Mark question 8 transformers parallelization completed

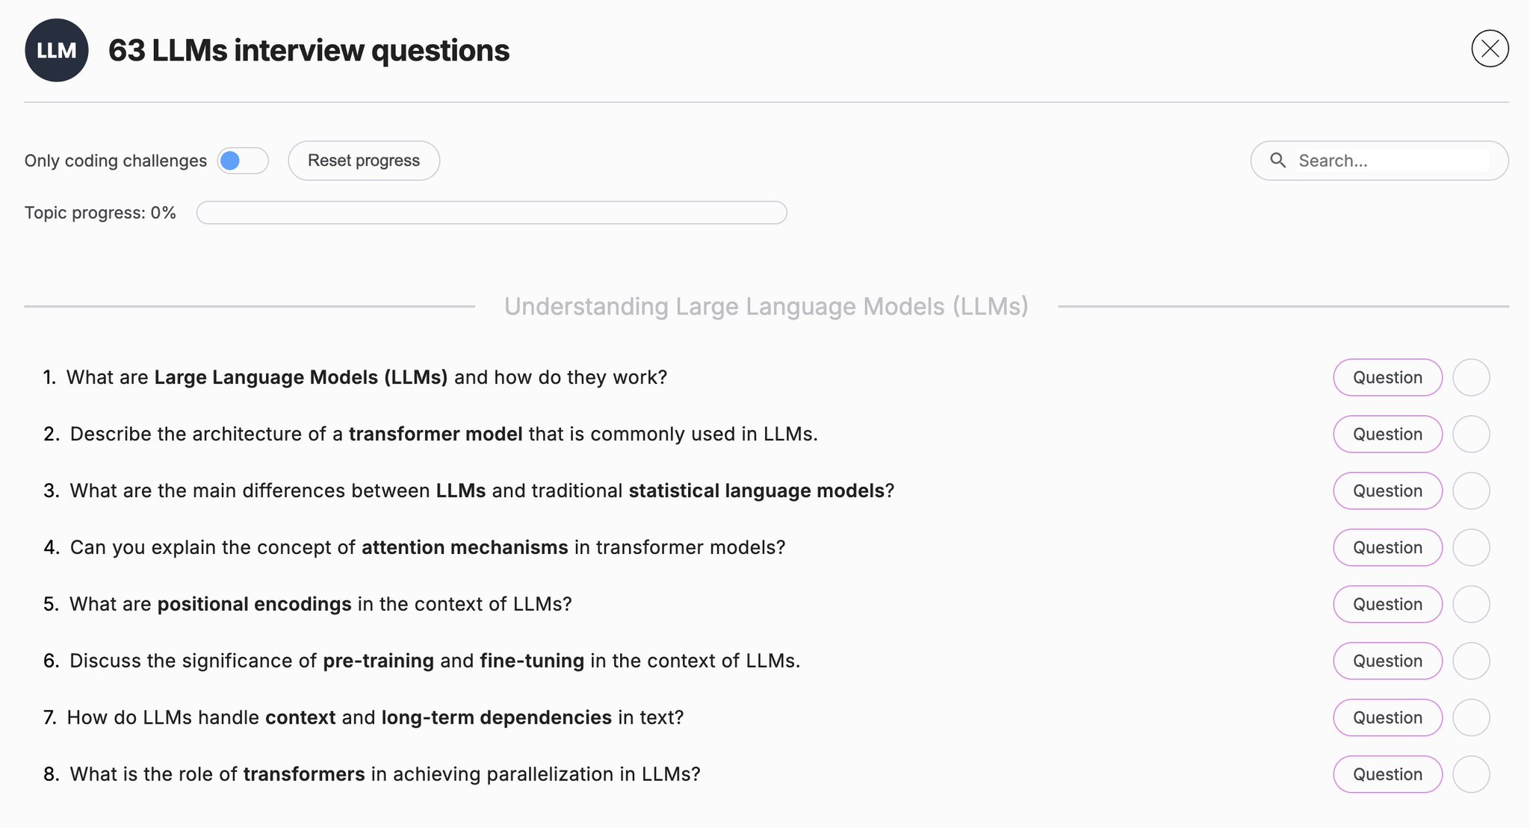1471,774
